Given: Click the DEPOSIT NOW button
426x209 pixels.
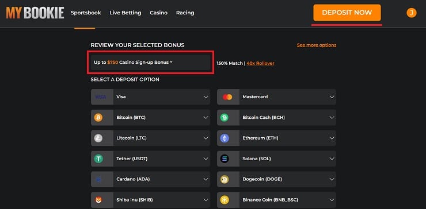Looking at the screenshot, I should [x=347, y=13].
